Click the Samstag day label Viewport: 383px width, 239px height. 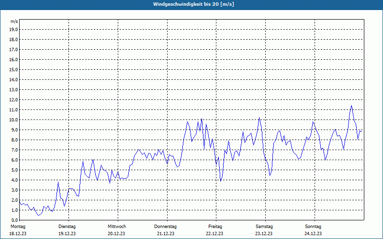tap(264, 227)
